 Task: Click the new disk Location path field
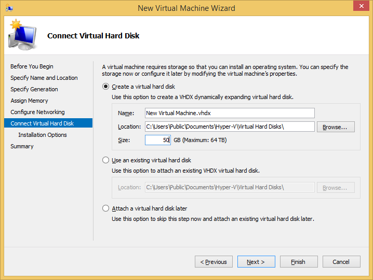point(229,127)
